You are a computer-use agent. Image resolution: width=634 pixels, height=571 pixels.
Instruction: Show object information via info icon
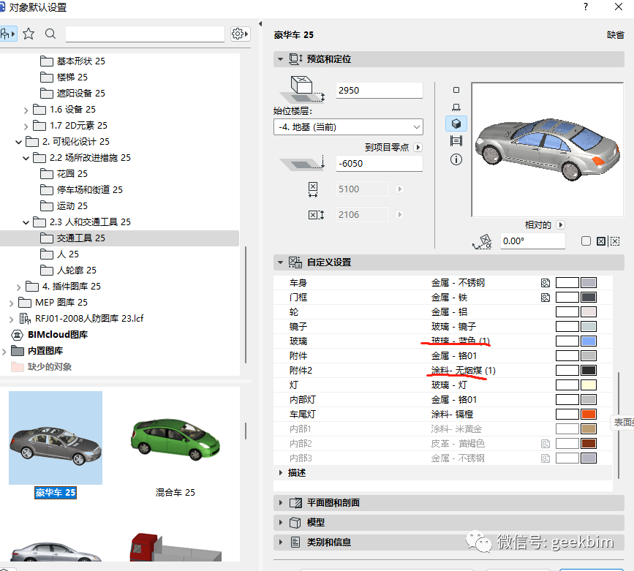coord(456,159)
